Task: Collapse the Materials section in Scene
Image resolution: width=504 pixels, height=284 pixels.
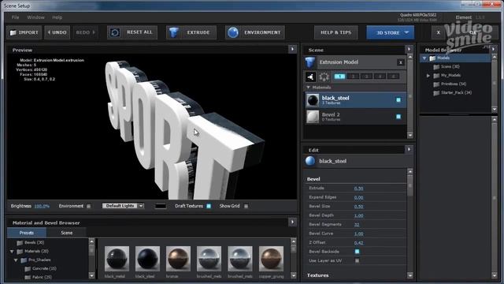Action: tap(308, 88)
